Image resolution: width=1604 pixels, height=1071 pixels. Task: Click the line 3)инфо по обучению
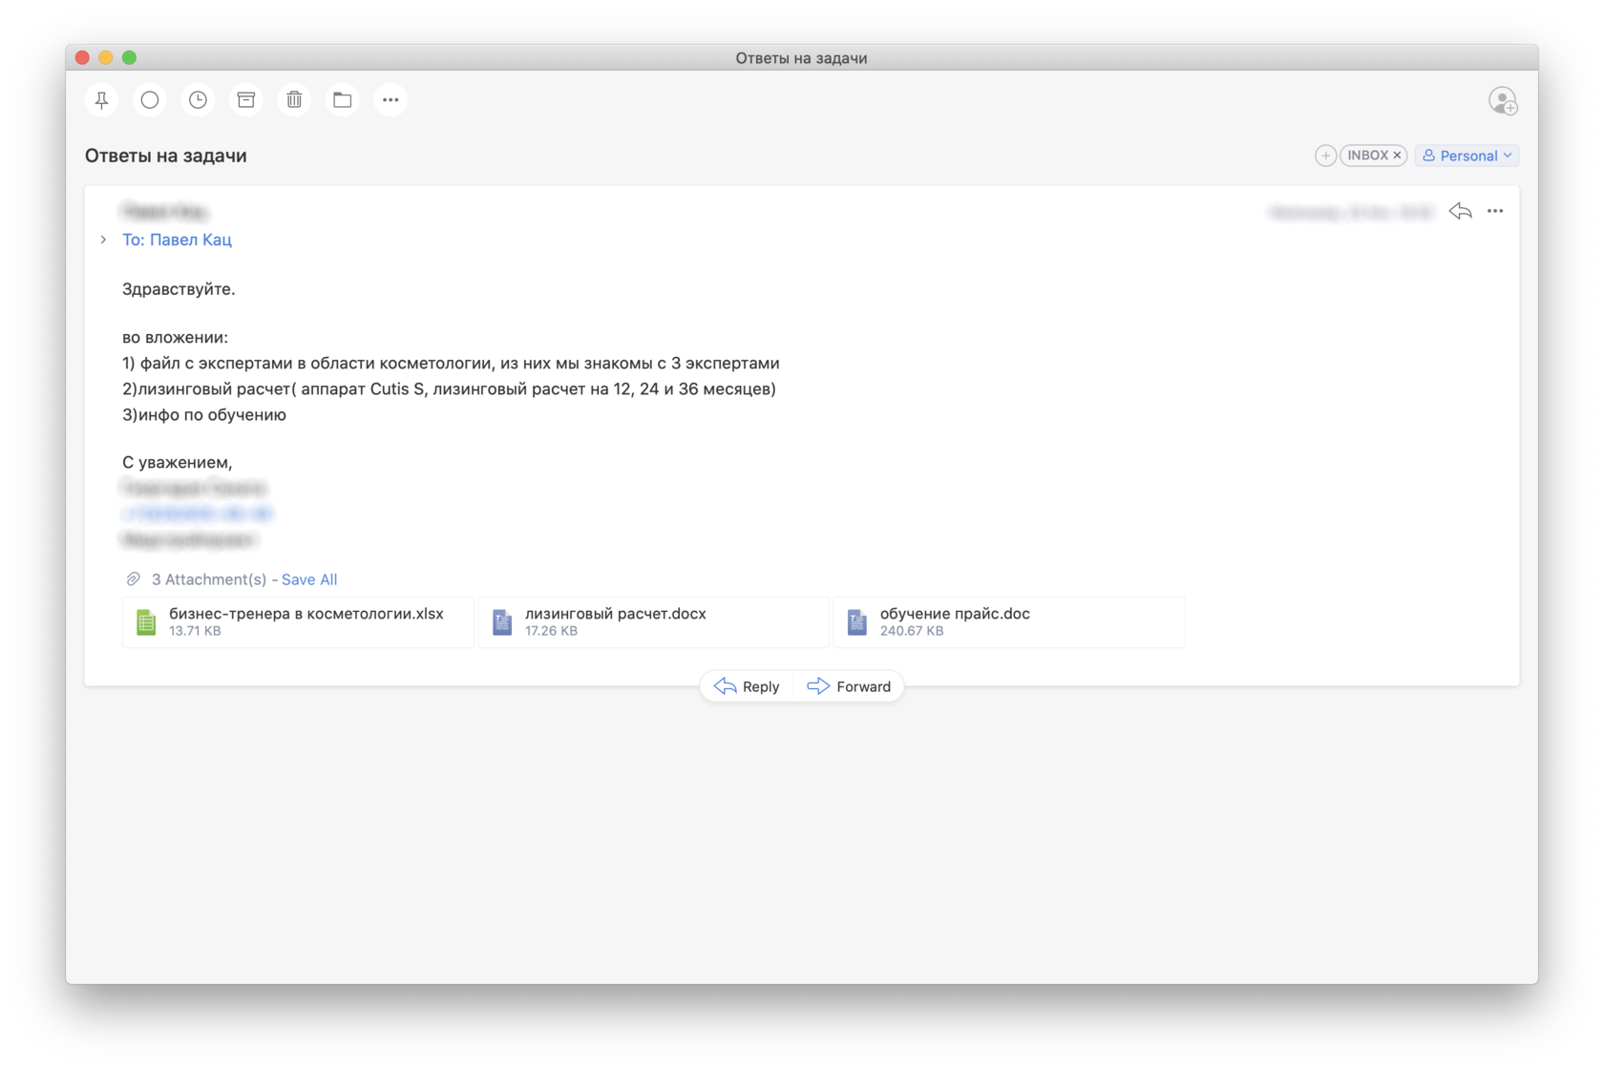pos(204,414)
